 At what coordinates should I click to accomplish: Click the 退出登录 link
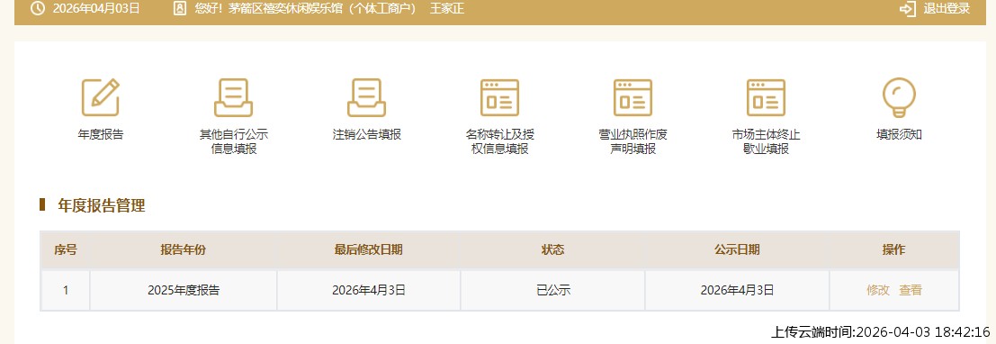coord(947,9)
